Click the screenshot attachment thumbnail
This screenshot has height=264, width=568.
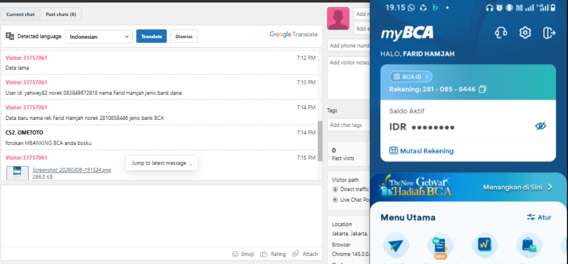(x=18, y=173)
